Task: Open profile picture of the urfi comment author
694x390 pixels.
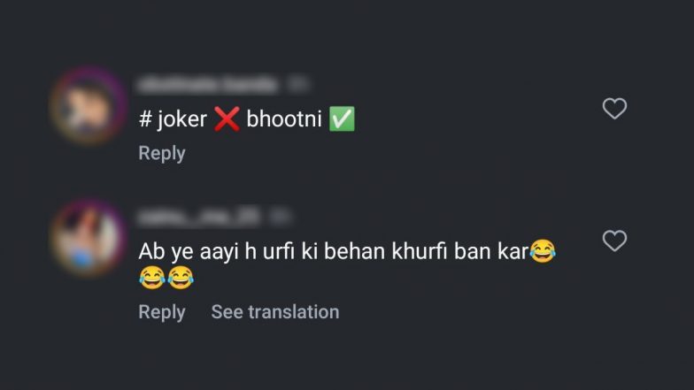Action: (89, 239)
